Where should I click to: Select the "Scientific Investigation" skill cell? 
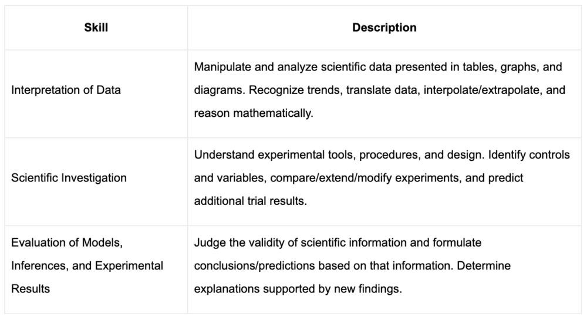pyautogui.click(x=69, y=177)
